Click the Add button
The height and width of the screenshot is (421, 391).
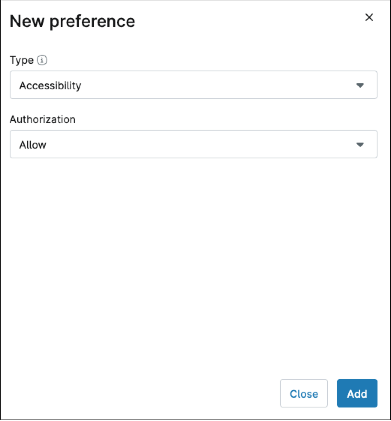click(x=357, y=394)
